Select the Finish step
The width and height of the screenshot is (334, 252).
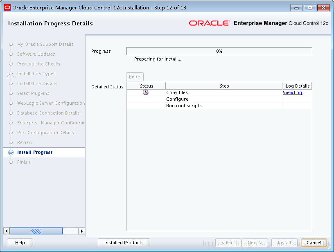(x=24, y=162)
